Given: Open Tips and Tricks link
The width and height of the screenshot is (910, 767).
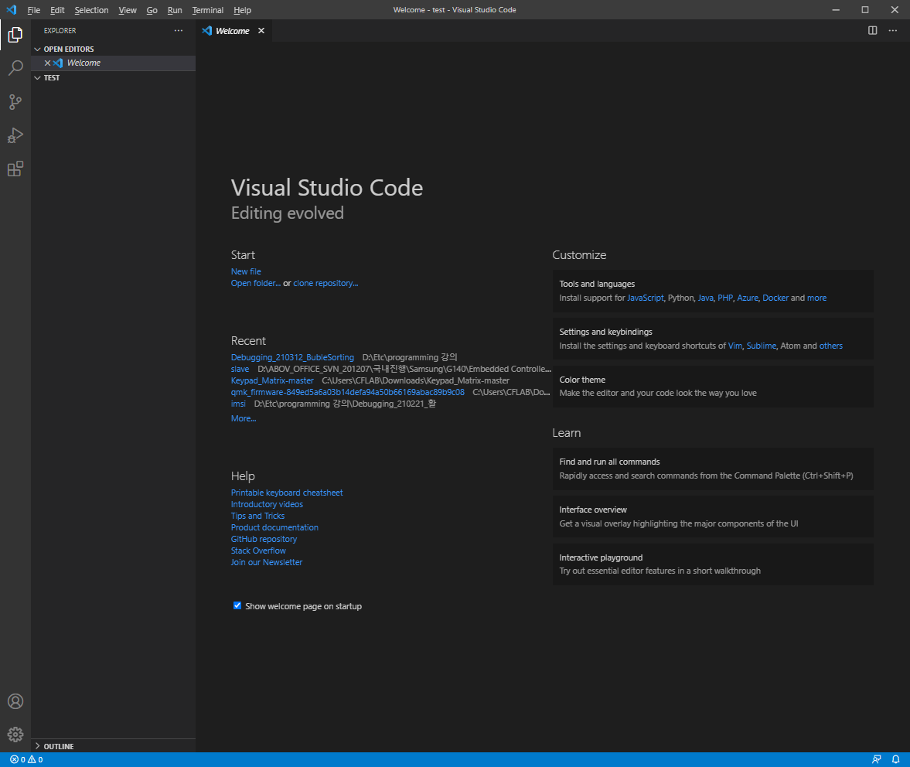Looking at the screenshot, I should (x=257, y=516).
